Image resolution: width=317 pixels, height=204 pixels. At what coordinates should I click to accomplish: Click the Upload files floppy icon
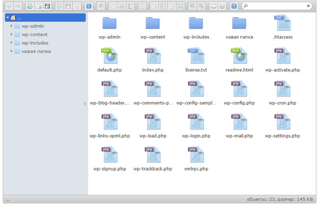pyautogui.click(x=47, y=6)
